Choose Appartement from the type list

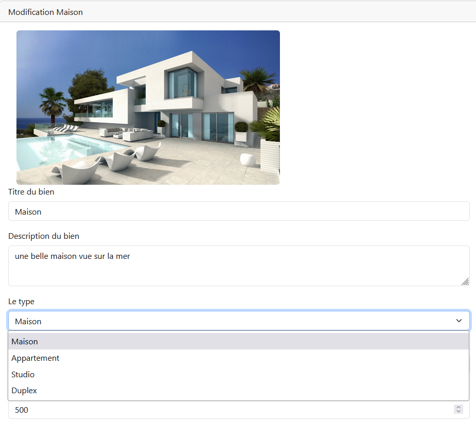tap(239, 358)
